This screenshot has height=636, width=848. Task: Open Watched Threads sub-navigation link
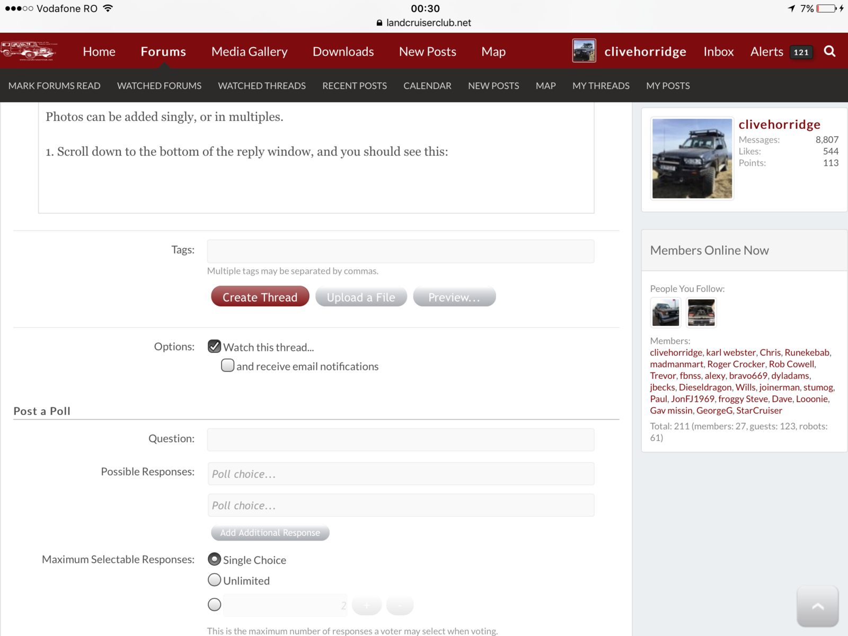coord(262,86)
